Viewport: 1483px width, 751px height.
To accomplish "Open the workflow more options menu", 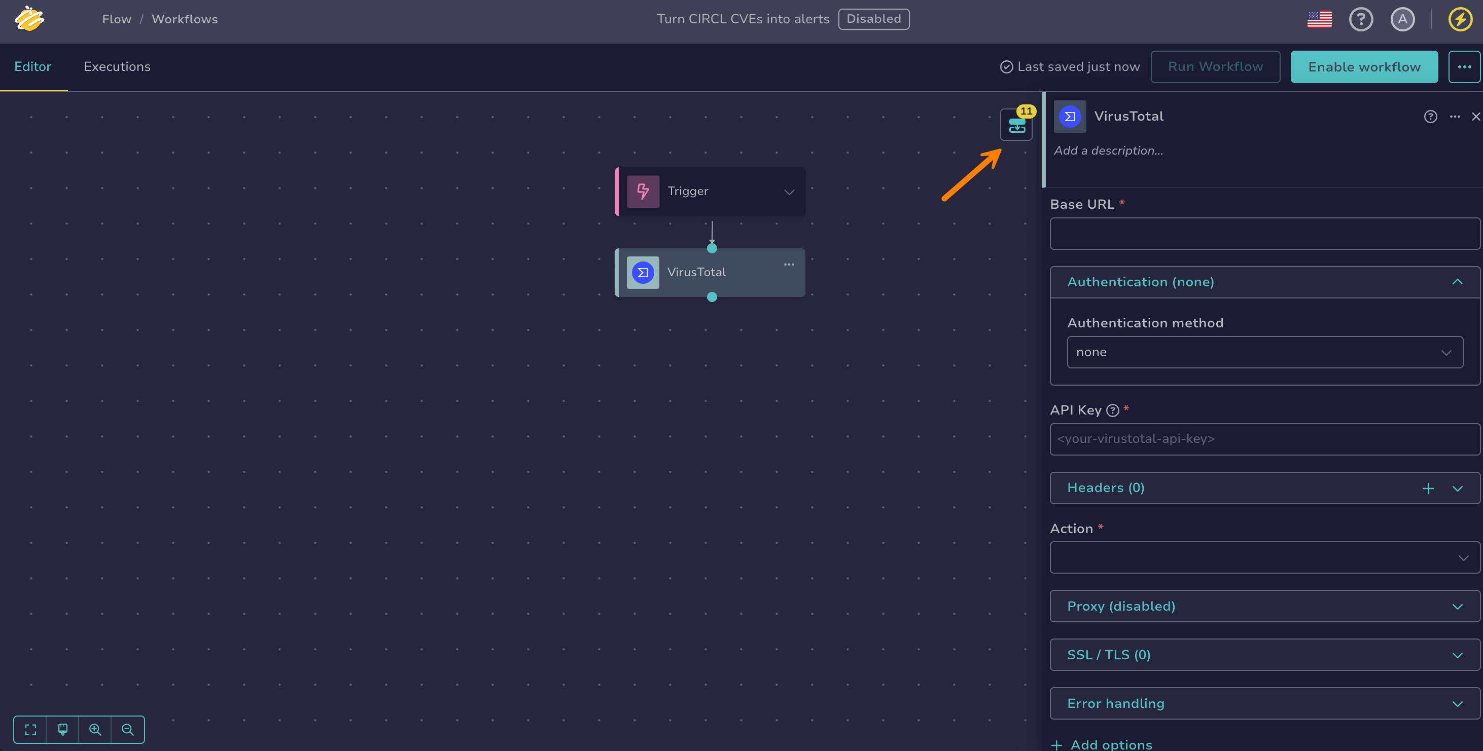I will pos(1464,67).
